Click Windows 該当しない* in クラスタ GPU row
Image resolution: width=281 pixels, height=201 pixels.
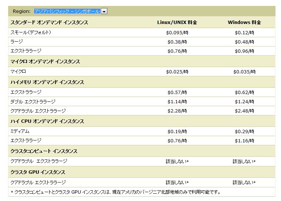point(244,183)
